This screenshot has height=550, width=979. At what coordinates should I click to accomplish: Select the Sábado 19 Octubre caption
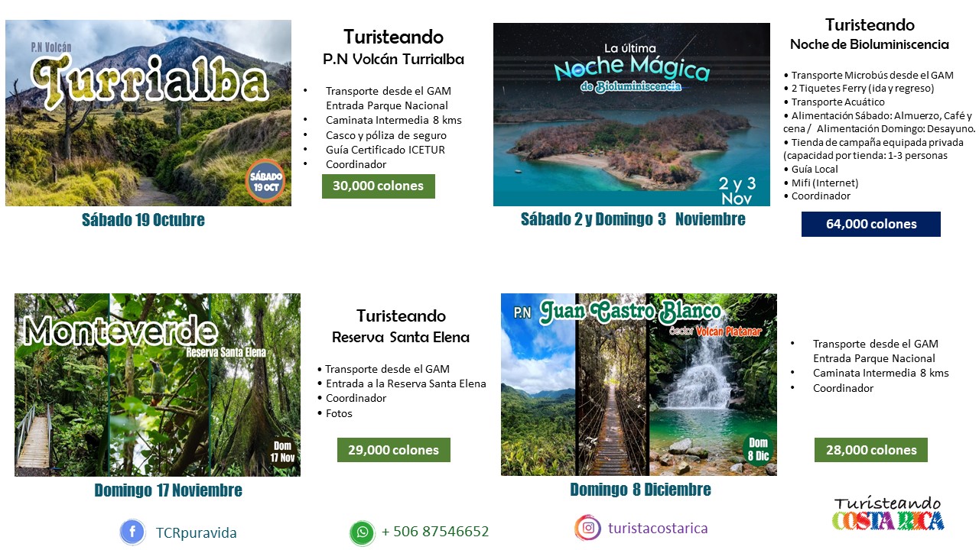[143, 220]
